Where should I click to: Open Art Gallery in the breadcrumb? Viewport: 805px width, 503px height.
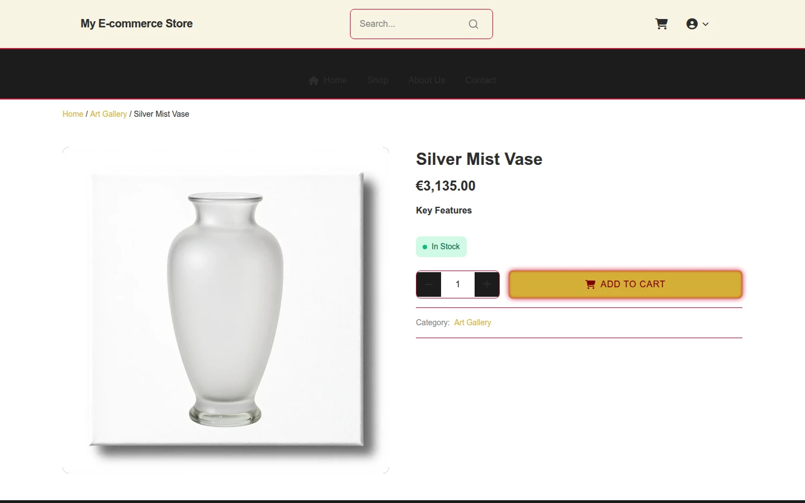(x=108, y=114)
